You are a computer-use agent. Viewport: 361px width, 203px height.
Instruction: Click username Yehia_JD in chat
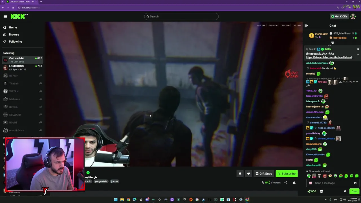click(x=311, y=91)
